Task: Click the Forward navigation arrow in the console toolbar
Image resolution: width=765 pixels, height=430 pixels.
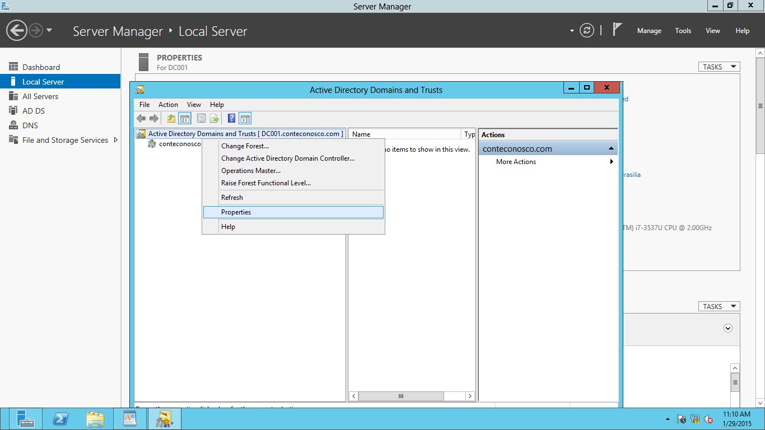Action: (155, 118)
